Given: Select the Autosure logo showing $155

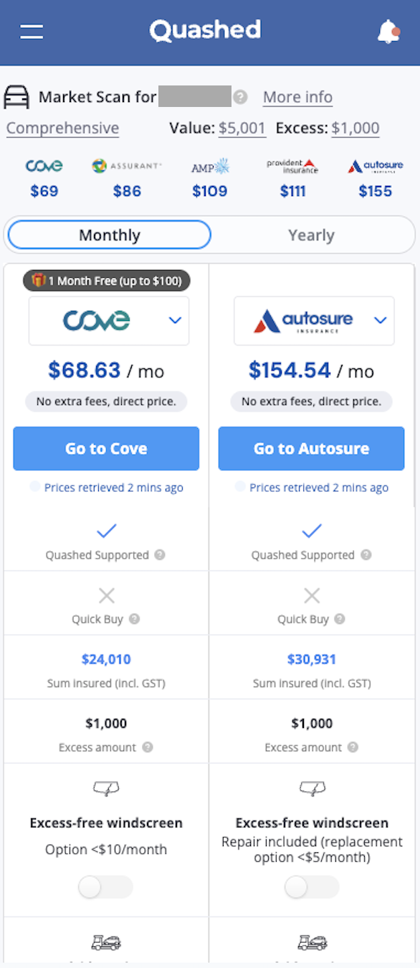Looking at the screenshot, I should click(376, 165).
